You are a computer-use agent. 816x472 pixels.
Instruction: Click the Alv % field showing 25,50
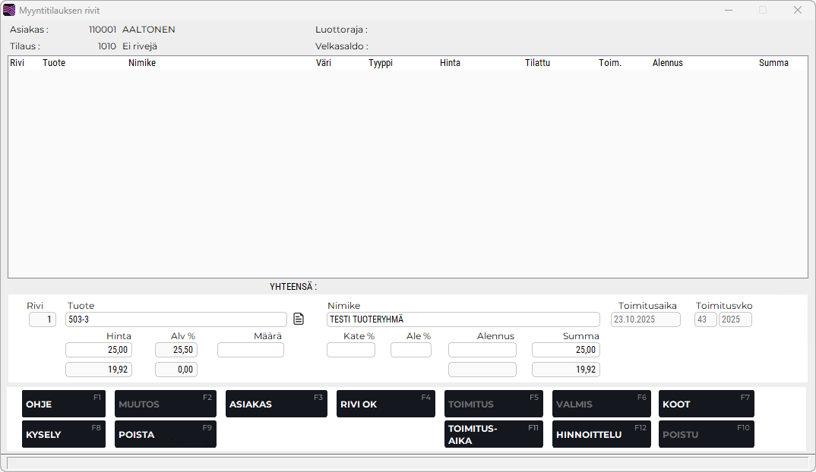click(x=176, y=350)
